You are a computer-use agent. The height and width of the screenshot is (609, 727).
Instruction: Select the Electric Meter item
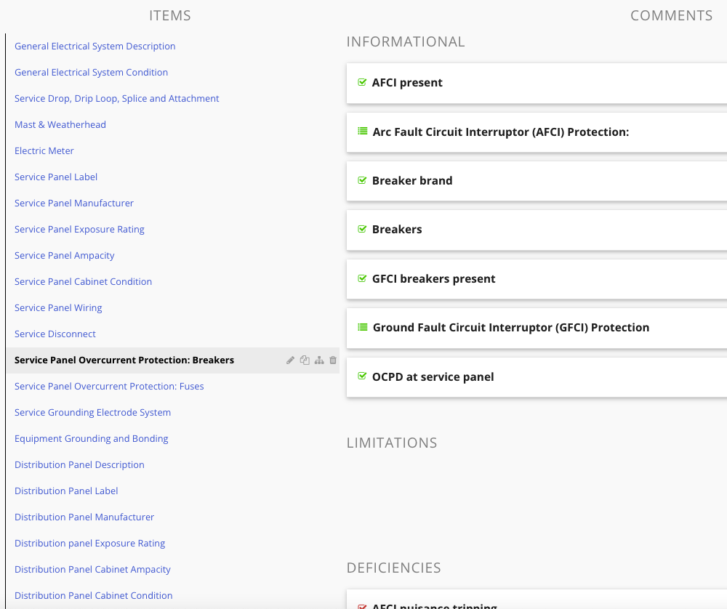pyautogui.click(x=44, y=150)
